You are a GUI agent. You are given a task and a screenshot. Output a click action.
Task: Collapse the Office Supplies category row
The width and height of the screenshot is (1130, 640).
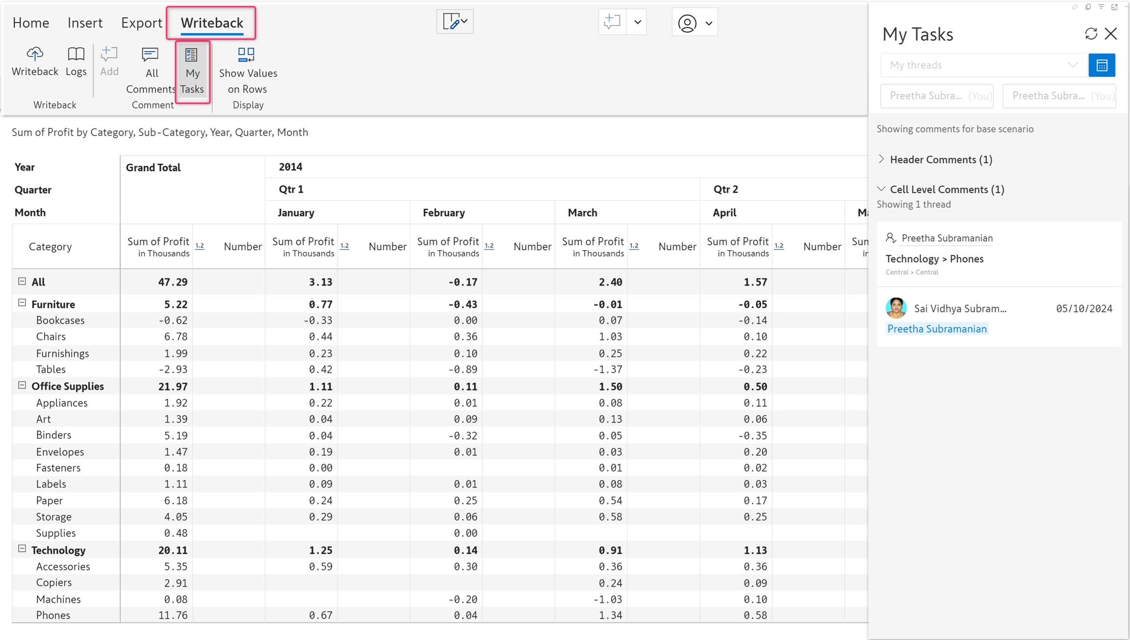(x=22, y=385)
